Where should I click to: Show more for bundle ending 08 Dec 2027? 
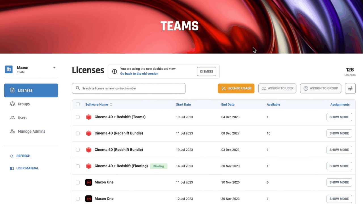coord(339,133)
